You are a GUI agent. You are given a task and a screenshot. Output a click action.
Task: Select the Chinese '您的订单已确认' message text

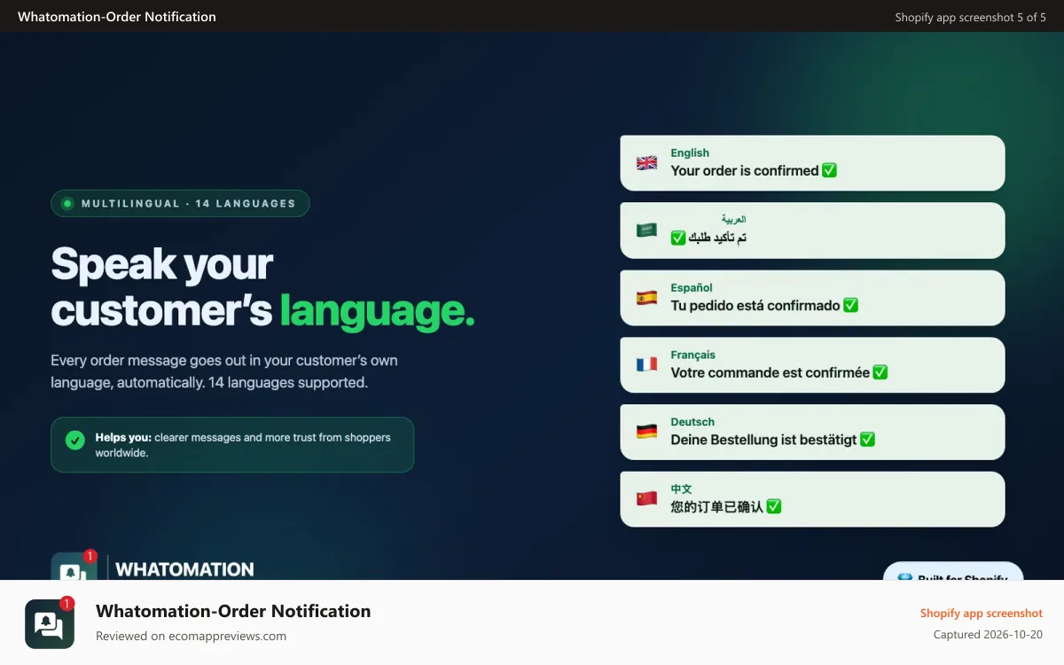[x=717, y=507]
